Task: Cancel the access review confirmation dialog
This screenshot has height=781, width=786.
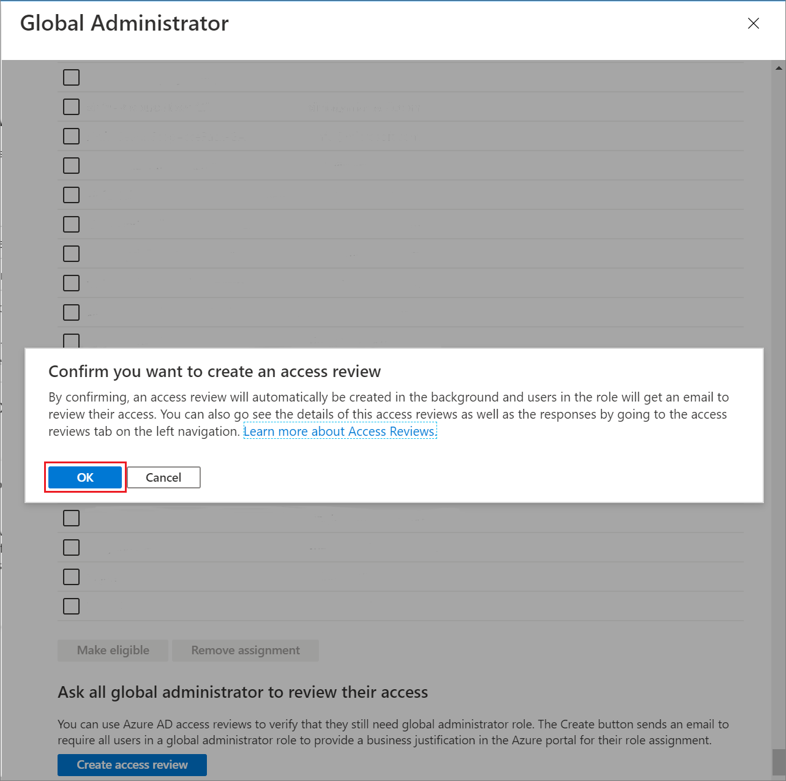Action: point(163,477)
